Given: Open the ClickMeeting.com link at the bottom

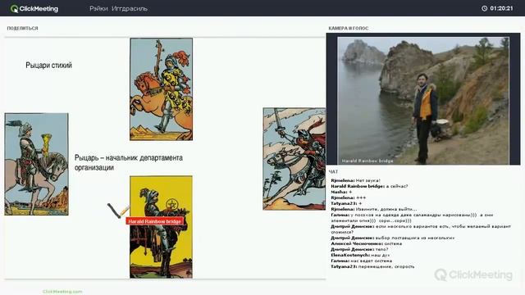Looking at the screenshot, I should point(62,292).
